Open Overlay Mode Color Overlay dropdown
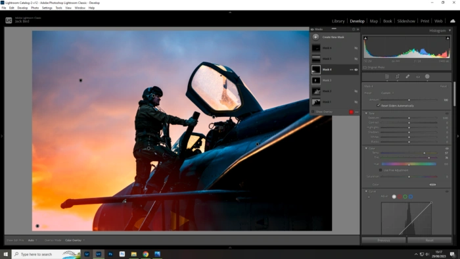The width and height of the screenshot is (460, 259). coord(75,240)
